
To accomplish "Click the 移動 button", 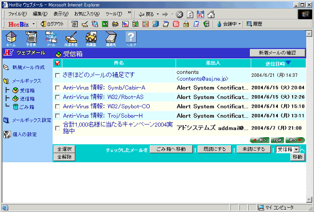I will pyautogui.click(x=298, y=157).
